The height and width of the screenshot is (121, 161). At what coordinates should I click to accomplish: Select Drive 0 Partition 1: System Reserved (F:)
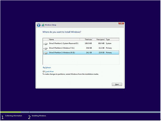81,44
